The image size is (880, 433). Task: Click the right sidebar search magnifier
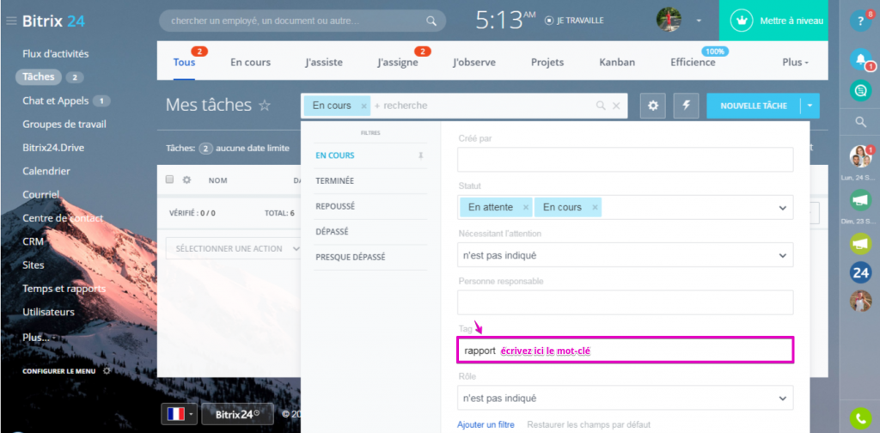pyautogui.click(x=860, y=122)
